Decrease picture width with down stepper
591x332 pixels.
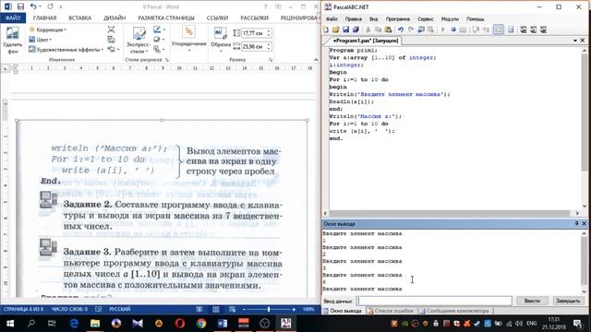pos(269,49)
